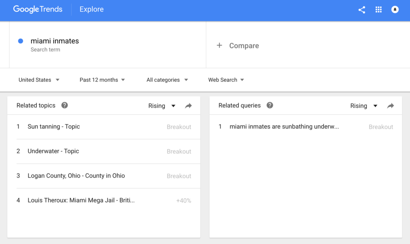Click Breakout beside the sunbathing query
Screen dimensions: 410x244
[x=381, y=127]
